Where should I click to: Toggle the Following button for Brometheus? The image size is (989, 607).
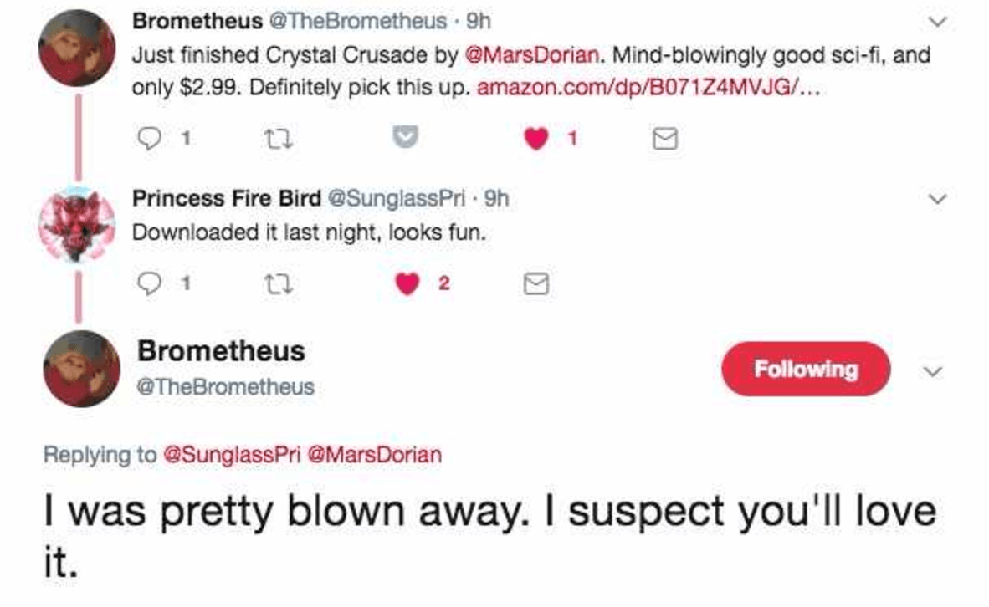pyautogui.click(x=805, y=369)
